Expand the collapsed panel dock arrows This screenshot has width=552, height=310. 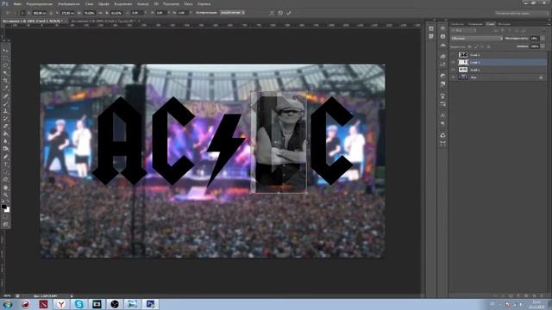pos(434,20)
